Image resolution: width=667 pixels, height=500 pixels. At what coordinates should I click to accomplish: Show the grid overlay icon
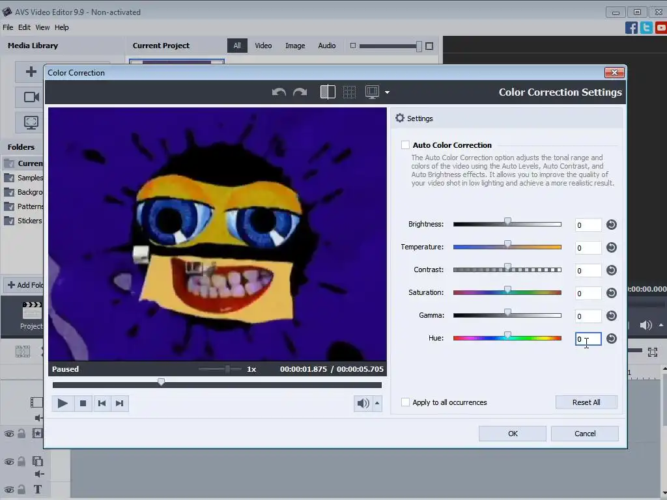[349, 92]
